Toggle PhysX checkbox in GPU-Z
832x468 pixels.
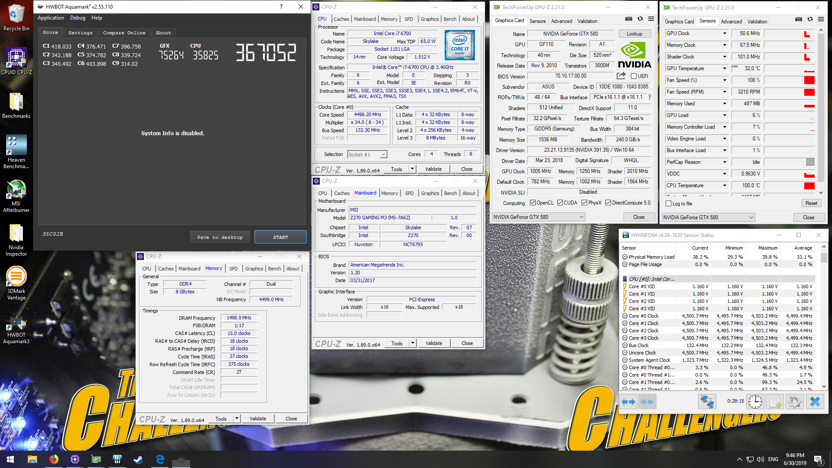[584, 203]
